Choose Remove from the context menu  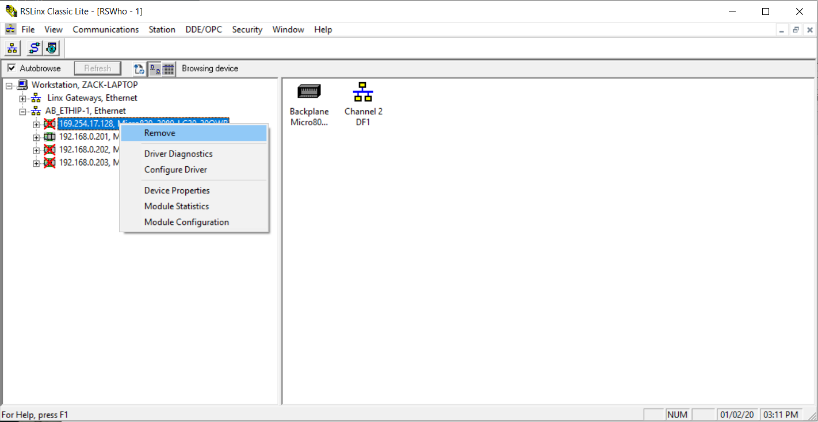(194, 133)
